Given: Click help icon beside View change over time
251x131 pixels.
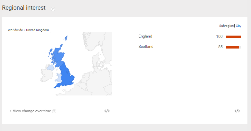Looking at the screenshot, I should 54,111.
